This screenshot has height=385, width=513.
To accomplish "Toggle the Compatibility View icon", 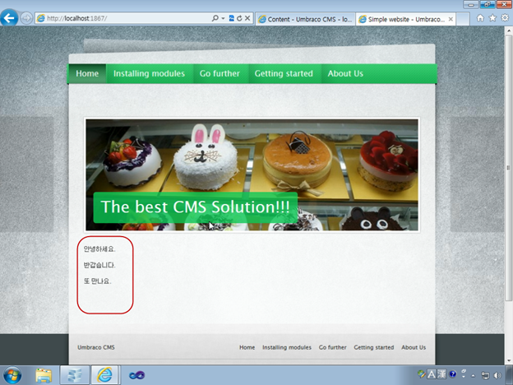I will tap(231, 18).
